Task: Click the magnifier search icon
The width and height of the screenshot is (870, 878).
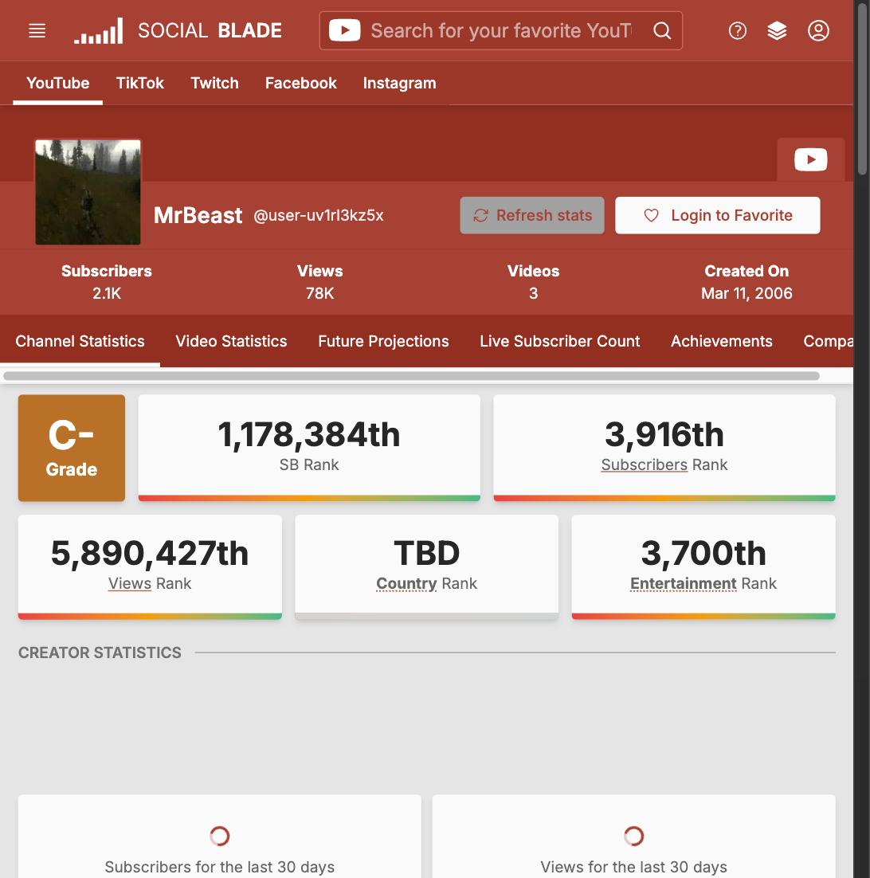Action: point(662,30)
